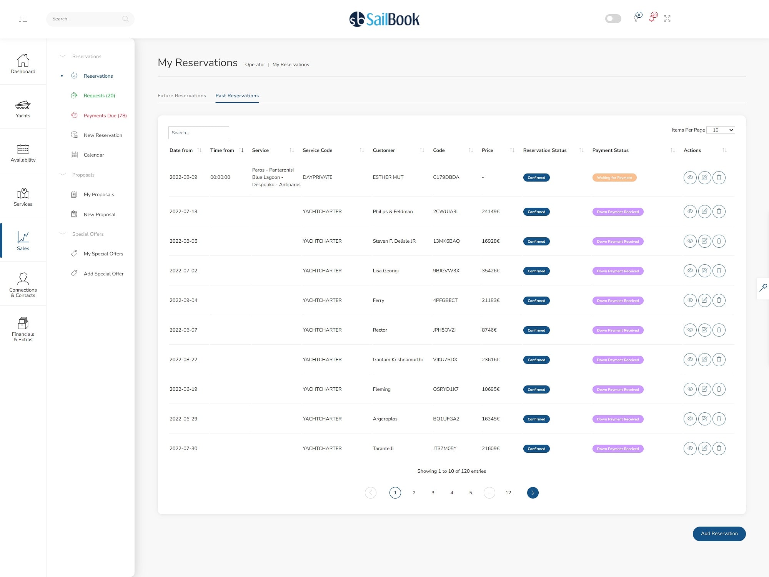Screen dimensions: 769x577
Task: Collapse the sidebar with hamburger icon
Action: (23, 19)
